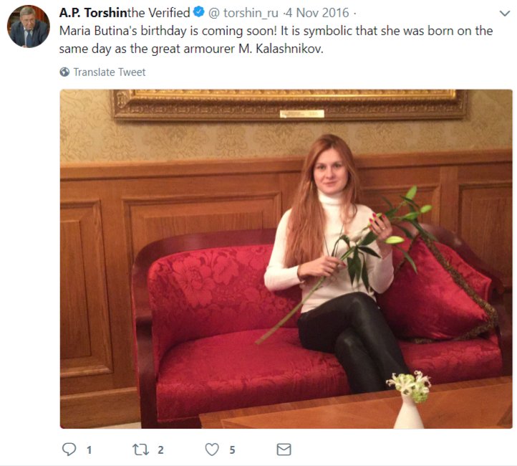This screenshot has height=466, width=517.
Task: Click the reply speech bubble icon
Action: [69, 450]
